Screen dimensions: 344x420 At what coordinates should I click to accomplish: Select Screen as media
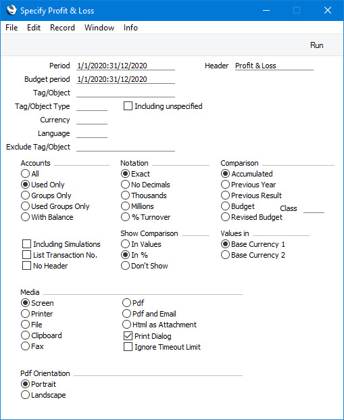click(25, 303)
